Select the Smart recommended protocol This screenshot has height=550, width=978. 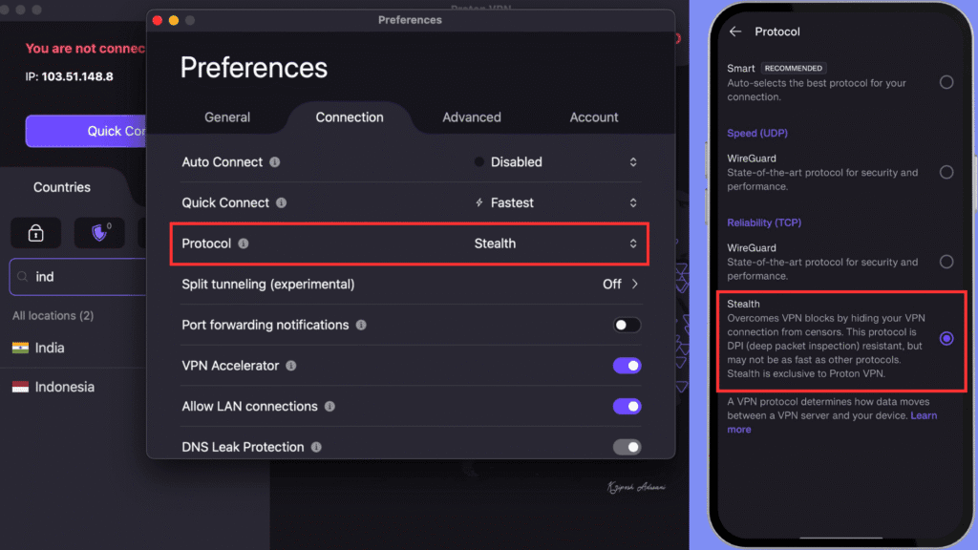[946, 82]
